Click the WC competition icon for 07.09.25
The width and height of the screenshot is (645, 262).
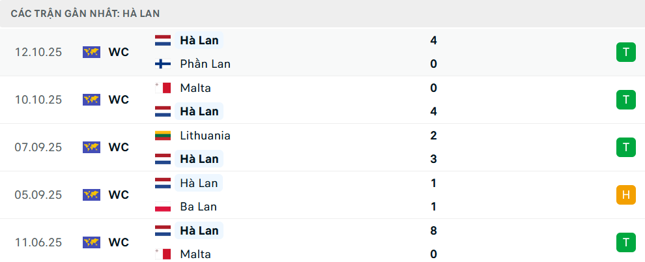(x=91, y=147)
